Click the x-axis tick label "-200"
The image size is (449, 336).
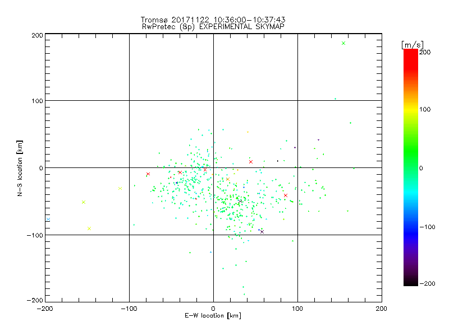pyautogui.click(x=45, y=309)
